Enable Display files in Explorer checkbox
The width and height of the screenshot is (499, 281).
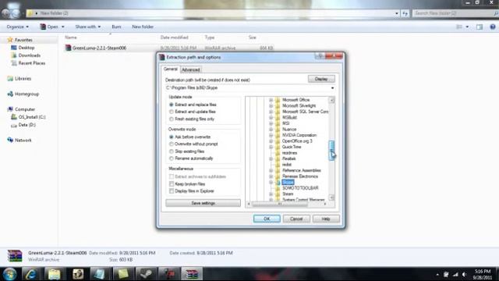coord(172,191)
